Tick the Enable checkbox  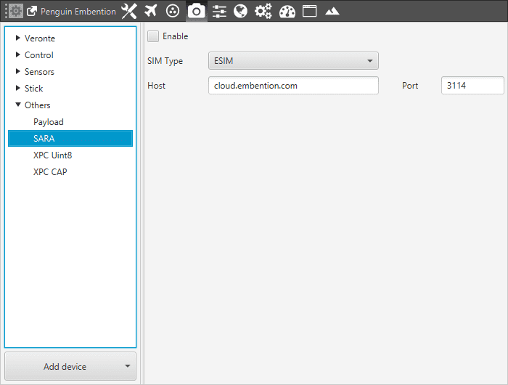[153, 36]
